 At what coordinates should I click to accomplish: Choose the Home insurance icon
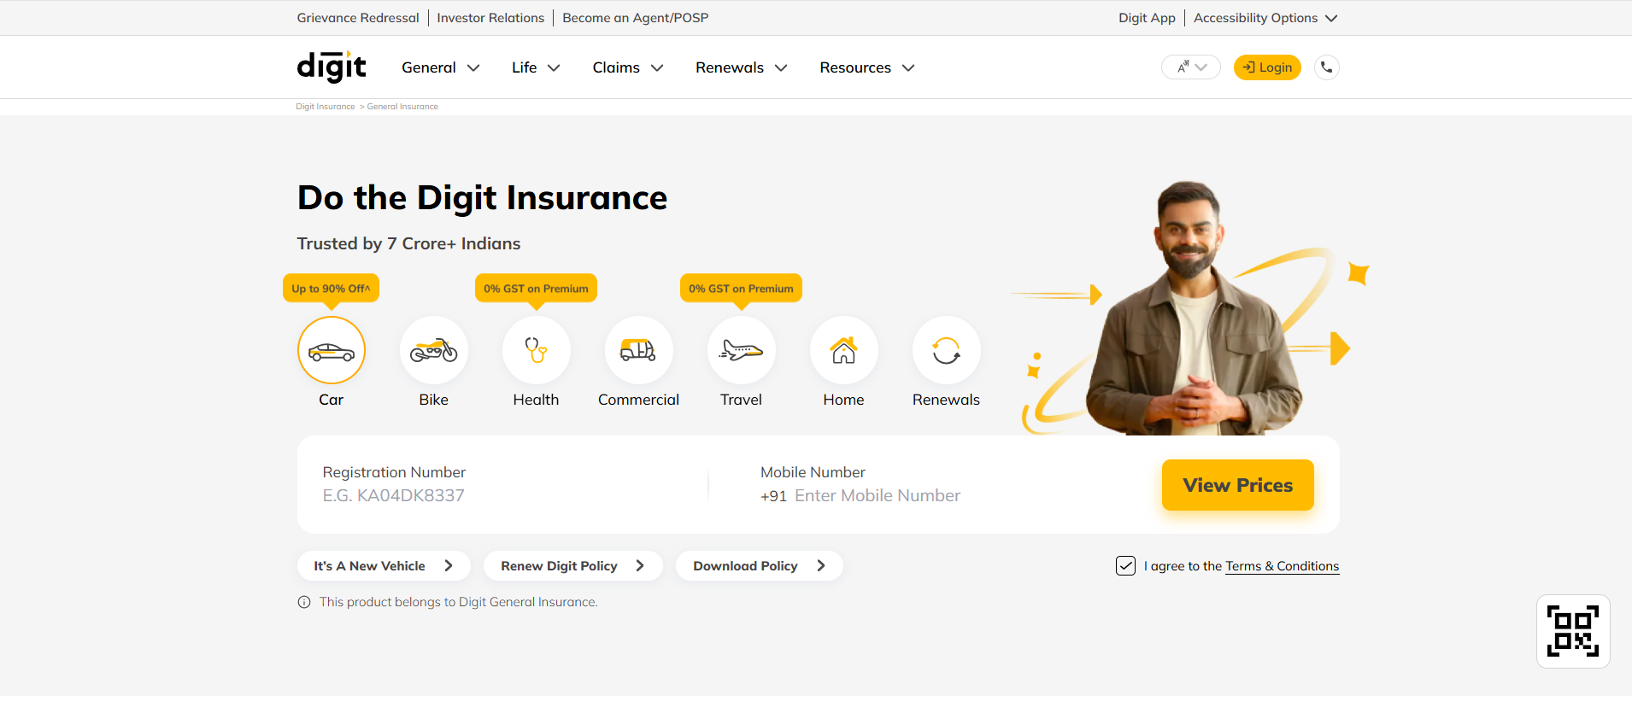pos(844,350)
